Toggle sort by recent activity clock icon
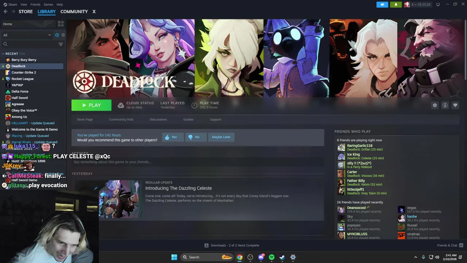467x263 pixels. 57,35
